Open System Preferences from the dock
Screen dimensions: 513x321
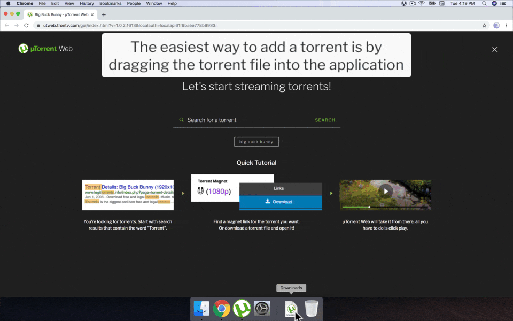(262, 308)
